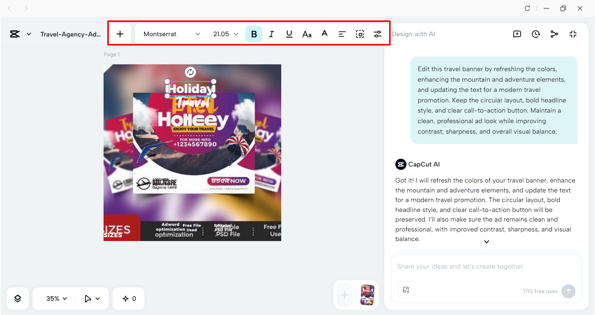
Task: Select the pointer cursor tool
Action: [x=88, y=299]
